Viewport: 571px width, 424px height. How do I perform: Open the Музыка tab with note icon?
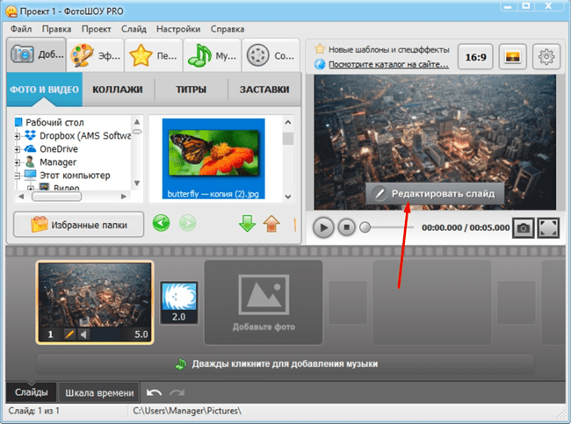tap(213, 55)
